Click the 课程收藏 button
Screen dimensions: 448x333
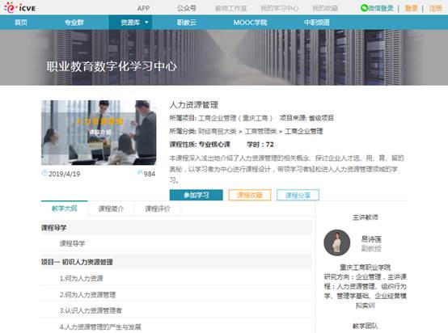[250, 195]
